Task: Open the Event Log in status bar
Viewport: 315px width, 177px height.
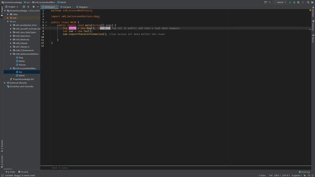Action: (x=304, y=172)
